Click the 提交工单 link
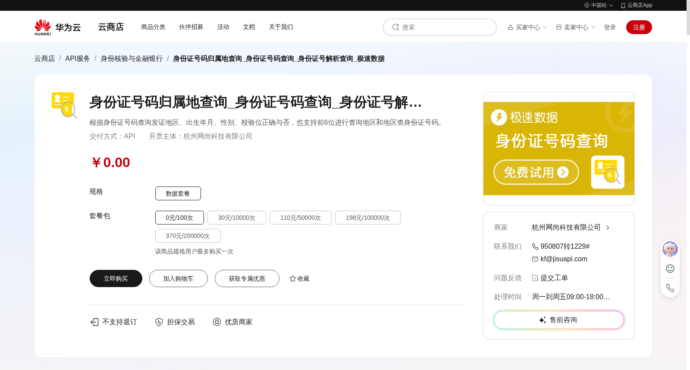 [x=554, y=278]
